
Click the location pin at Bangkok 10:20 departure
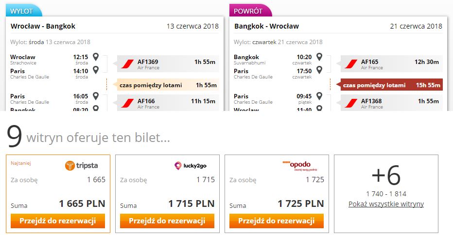[x=319, y=57]
